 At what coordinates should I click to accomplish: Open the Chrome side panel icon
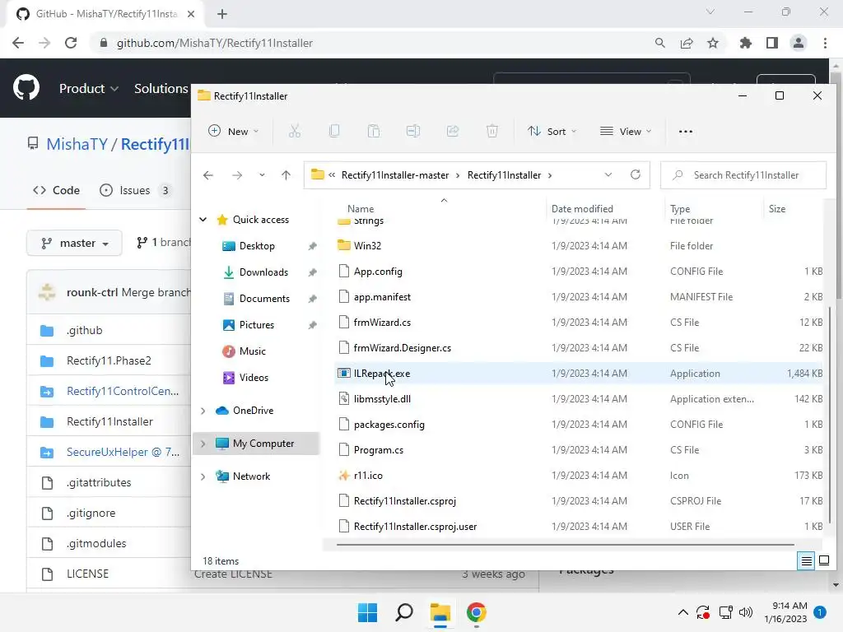click(x=772, y=43)
